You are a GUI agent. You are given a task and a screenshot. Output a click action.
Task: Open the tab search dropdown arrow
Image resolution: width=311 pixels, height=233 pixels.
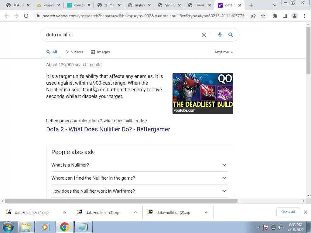(275, 5)
